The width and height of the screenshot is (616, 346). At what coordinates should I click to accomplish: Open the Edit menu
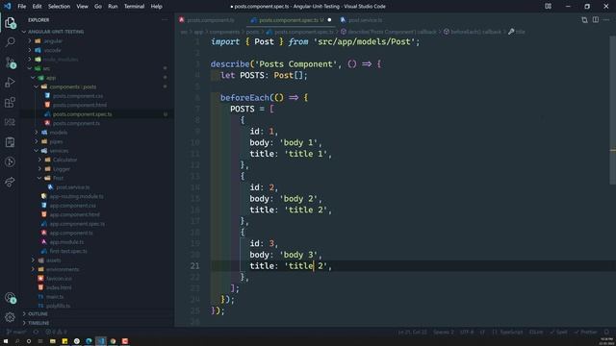37,7
